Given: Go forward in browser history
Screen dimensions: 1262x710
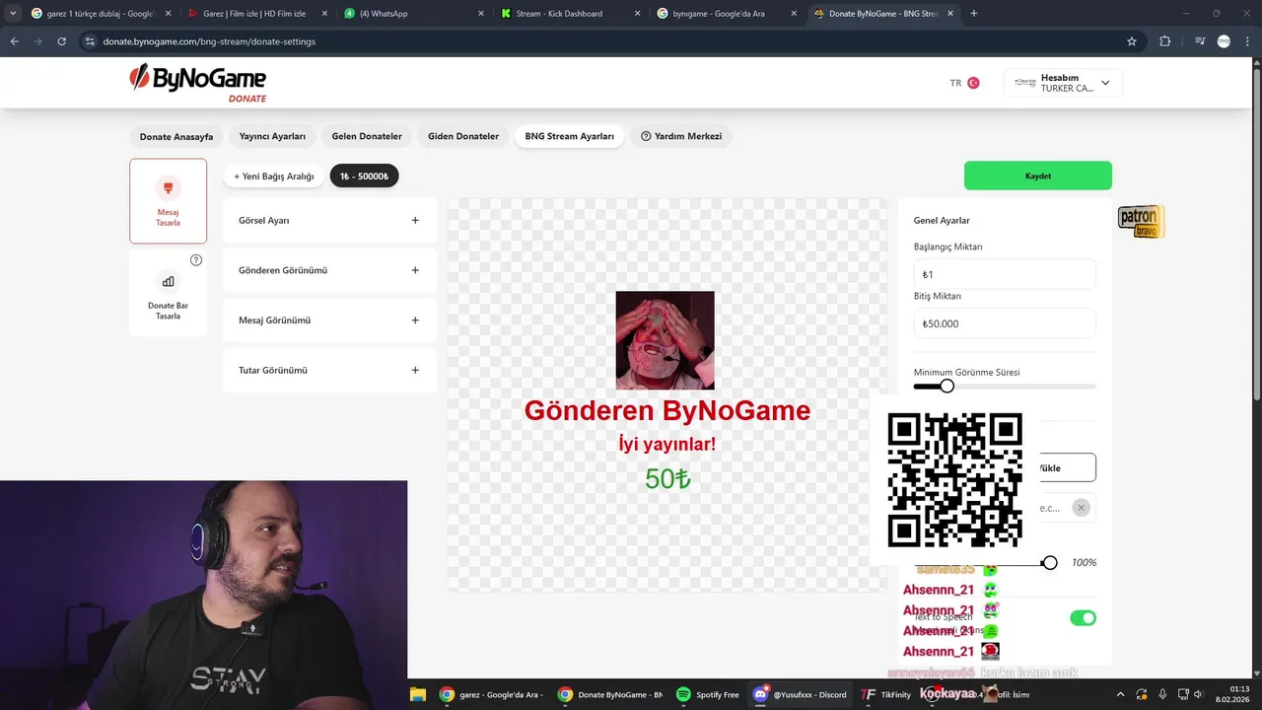Looking at the screenshot, I should 38,41.
